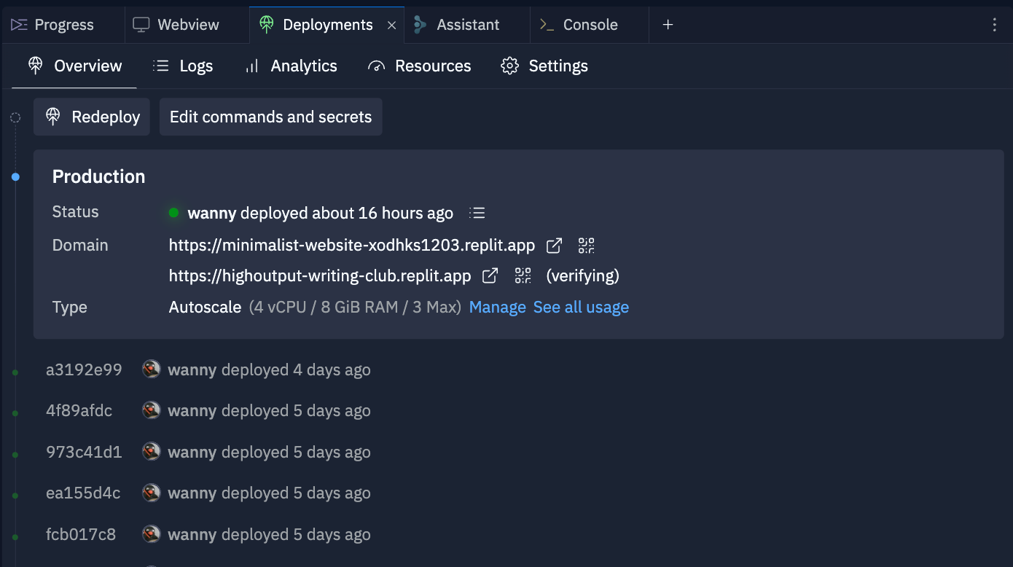Screen dimensions: 1013x567
Task: Show QR code for highoutput-writing-club domain
Action: 523,275
